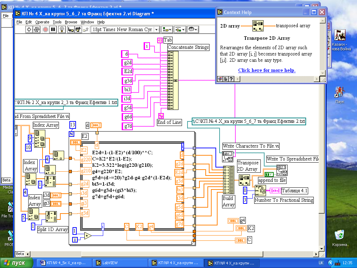Click the question mark more help button
The image size is (357, 268).
pyautogui.click(x=231, y=79)
